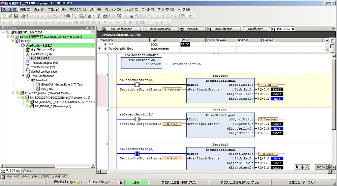This screenshot has height=186, width=337.
Task: Click the Y Caution input value box in Section0
Action: [x=172, y=89]
